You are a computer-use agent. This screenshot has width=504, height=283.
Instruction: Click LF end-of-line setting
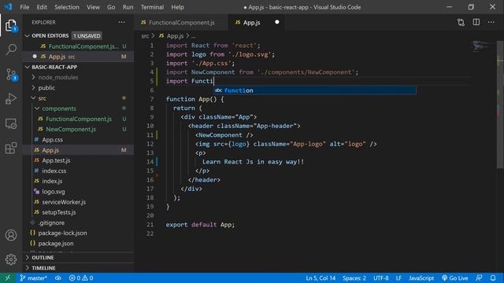tap(398, 277)
